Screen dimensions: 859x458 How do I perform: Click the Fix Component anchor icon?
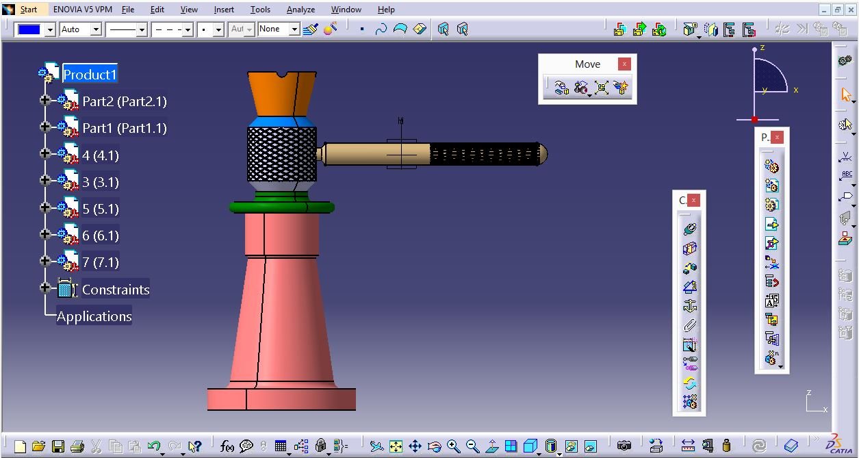click(x=689, y=306)
